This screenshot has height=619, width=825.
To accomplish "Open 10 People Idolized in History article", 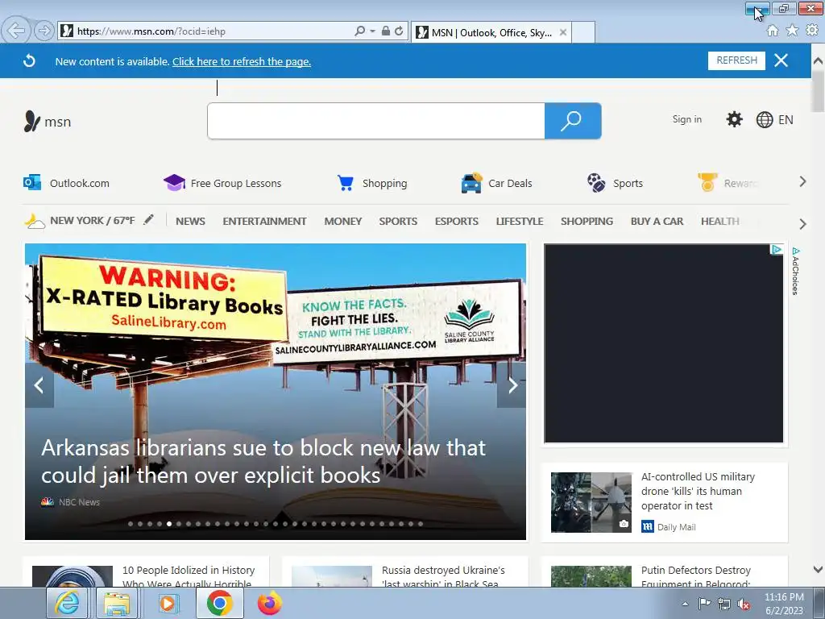I will point(189,577).
